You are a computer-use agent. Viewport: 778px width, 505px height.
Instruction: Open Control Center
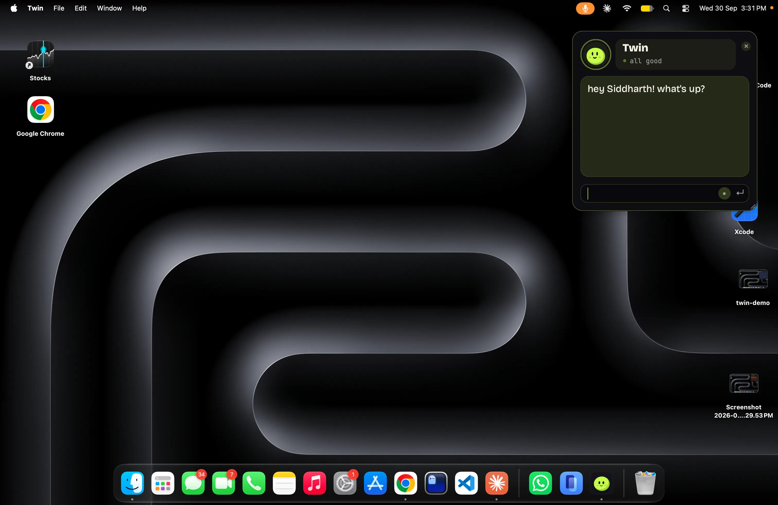[685, 8]
